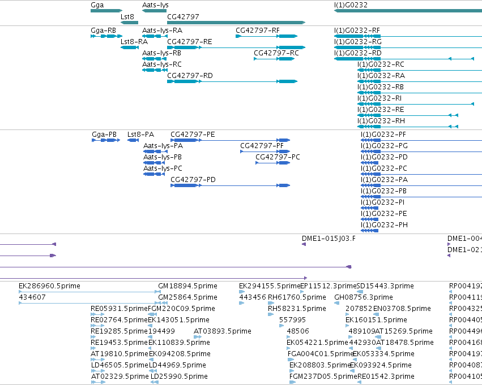Select Aats-lys-PA protein label

coord(163,146)
